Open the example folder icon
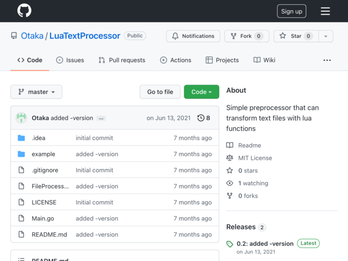 click(x=21, y=154)
